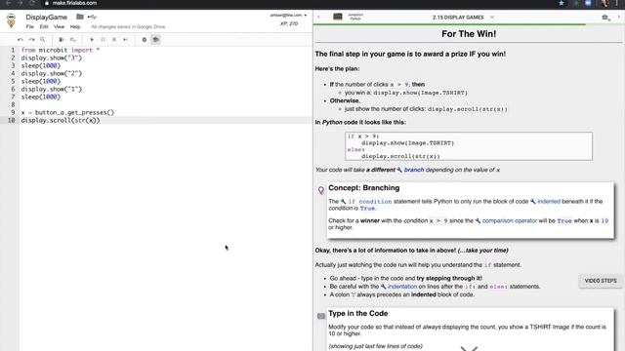Click the 'Concept: Branching' heading
This screenshot has width=625, height=351.
click(364, 188)
